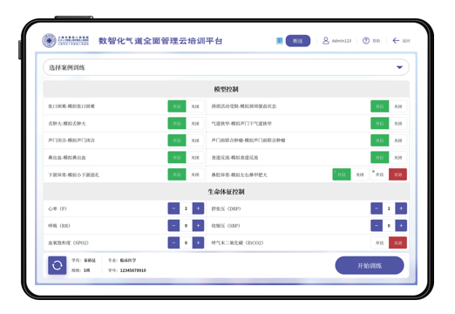This screenshot has width=455, height=314.
Task: Turn on 颈部活动受阻 with 开启
Action: pyautogui.click(x=380, y=106)
